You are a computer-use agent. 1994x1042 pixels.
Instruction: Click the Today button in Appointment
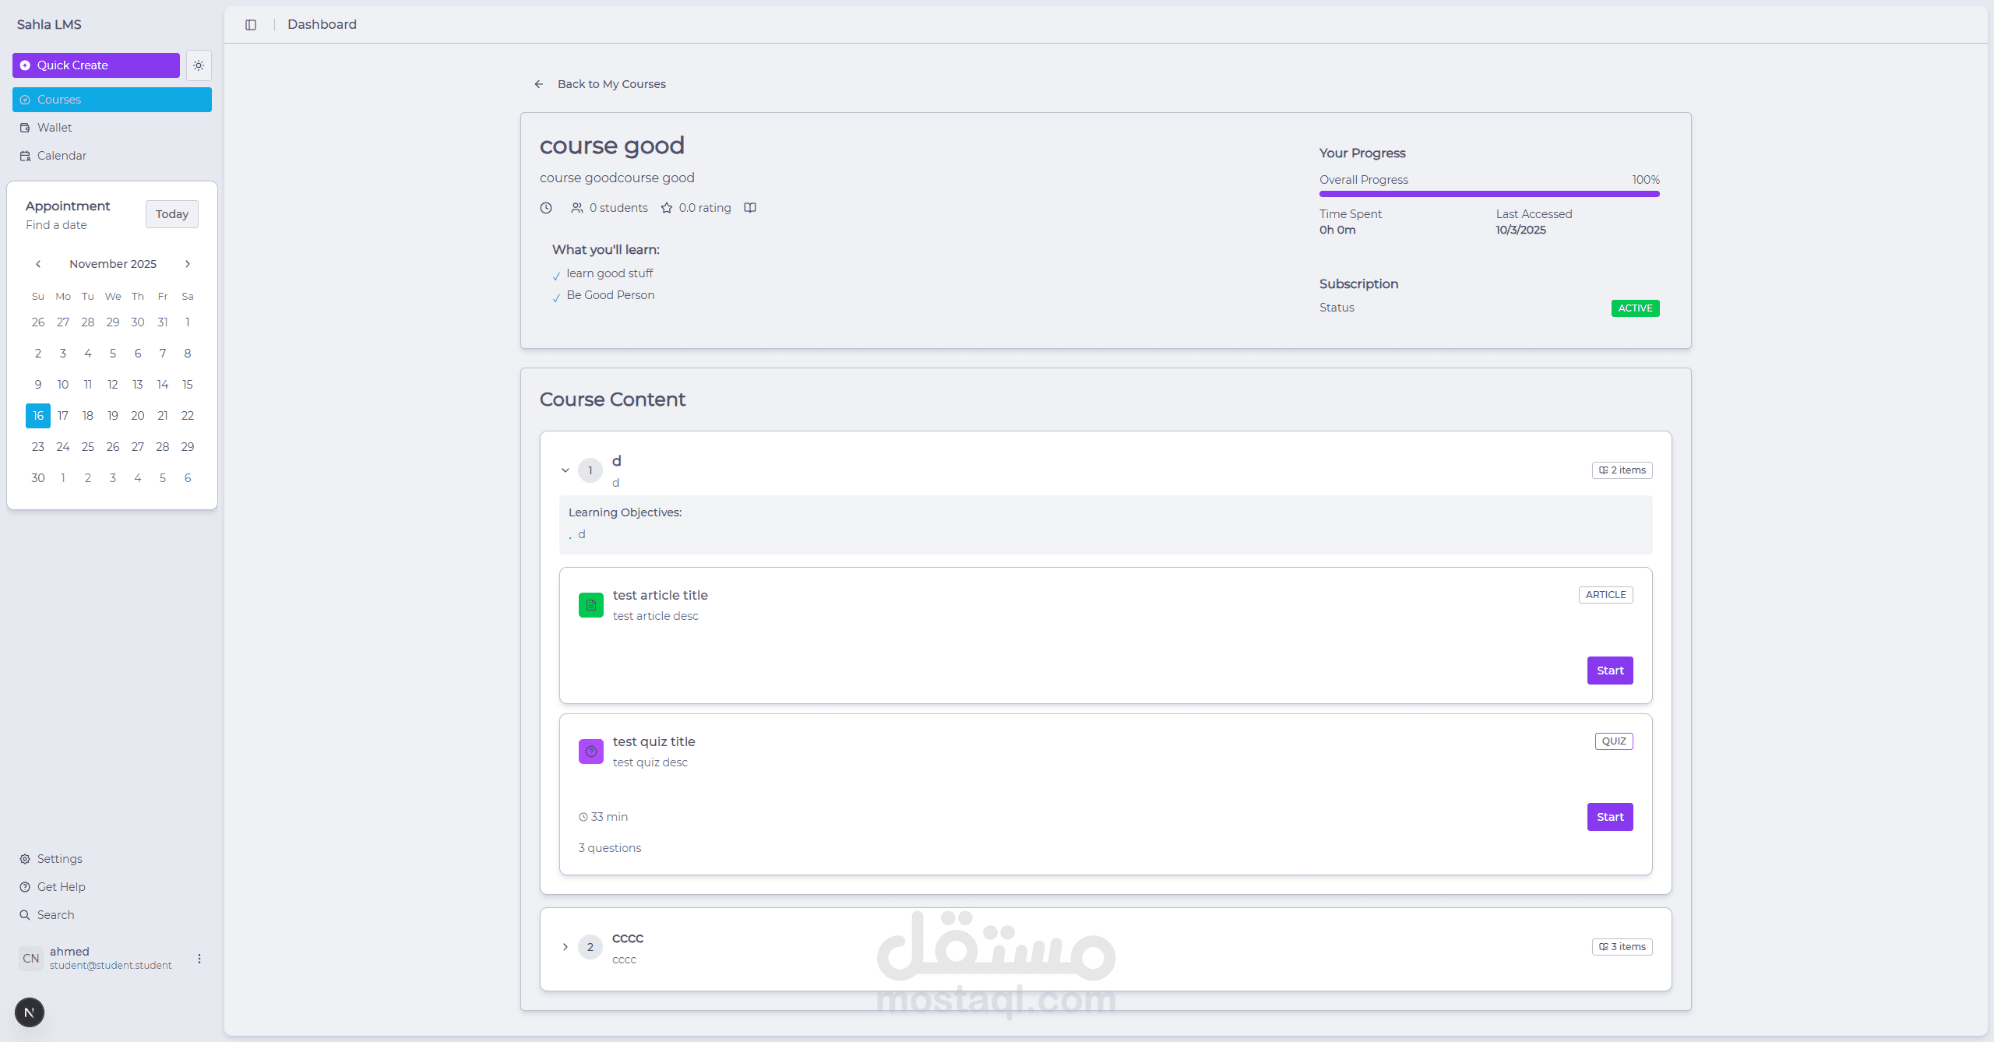171,214
